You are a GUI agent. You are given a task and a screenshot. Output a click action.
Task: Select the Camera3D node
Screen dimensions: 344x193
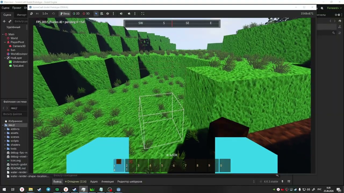click(19, 46)
